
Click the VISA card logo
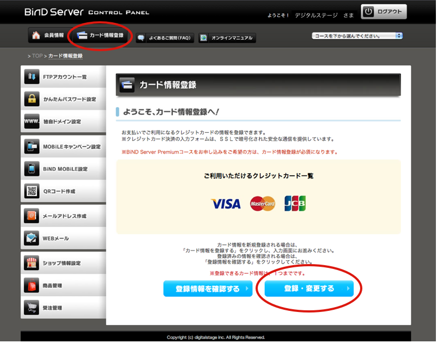tap(226, 204)
